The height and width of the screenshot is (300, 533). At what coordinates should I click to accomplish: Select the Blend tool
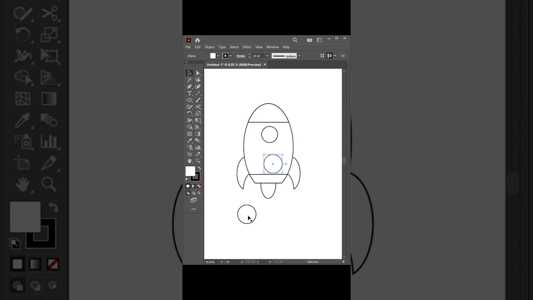(x=198, y=140)
